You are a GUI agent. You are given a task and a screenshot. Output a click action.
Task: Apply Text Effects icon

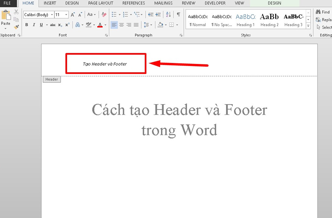tap(78, 25)
